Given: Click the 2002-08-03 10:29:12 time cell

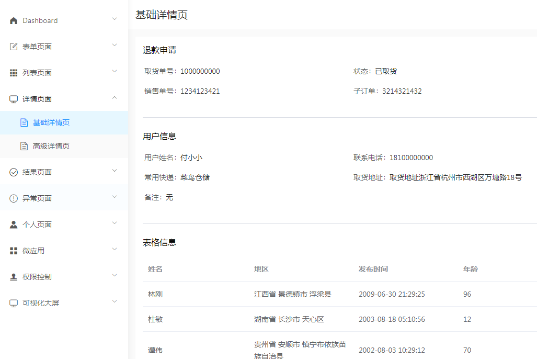Looking at the screenshot, I should click(x=392, y=350).
